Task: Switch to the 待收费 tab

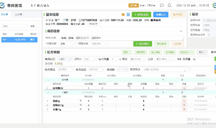Action: (4, 14)
